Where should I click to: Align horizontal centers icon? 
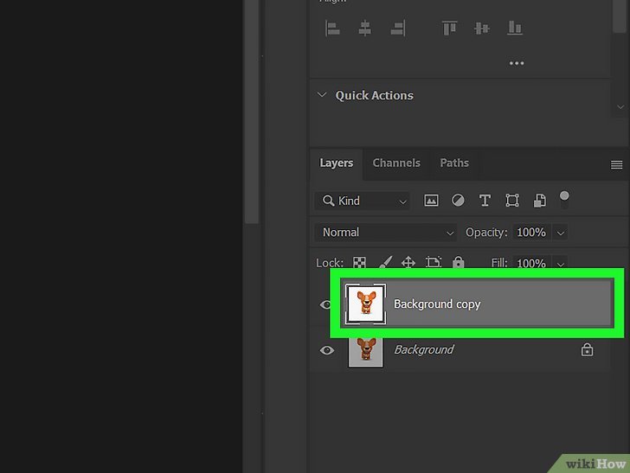pos(365,29)
